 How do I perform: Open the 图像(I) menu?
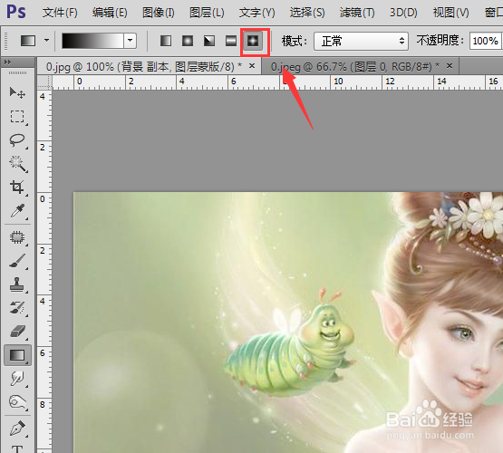pos(158,13)
